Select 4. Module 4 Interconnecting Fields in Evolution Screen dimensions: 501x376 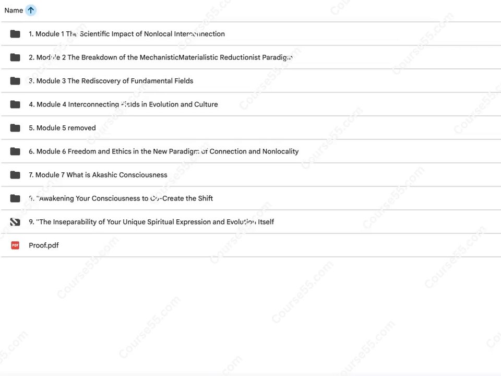click(x=123, y=104)
